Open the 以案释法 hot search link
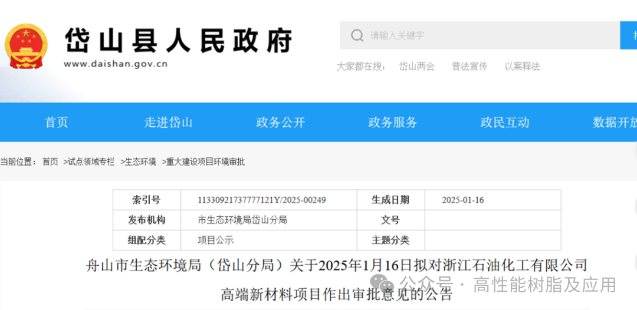Screen dimensions: 637x310 tap(523, 67)
